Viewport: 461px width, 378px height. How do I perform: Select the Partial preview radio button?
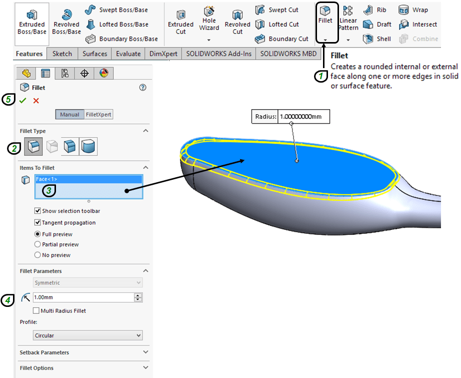click(x=37, y=245)
